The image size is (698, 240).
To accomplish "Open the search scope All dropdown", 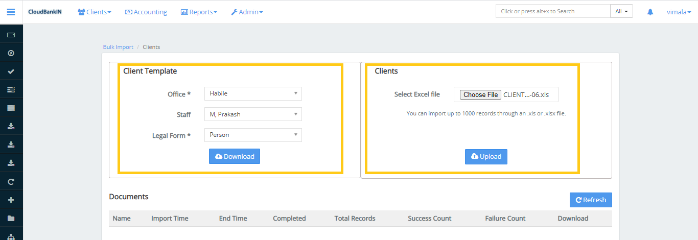I will (x=621, y=11).
